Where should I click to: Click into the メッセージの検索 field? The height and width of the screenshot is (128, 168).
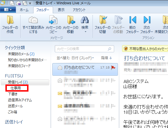tap(84, 49)
